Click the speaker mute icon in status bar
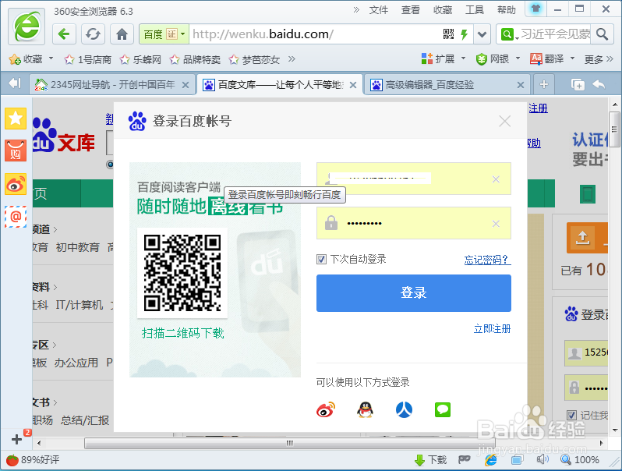The image size is (622, 471). [542, 459]
